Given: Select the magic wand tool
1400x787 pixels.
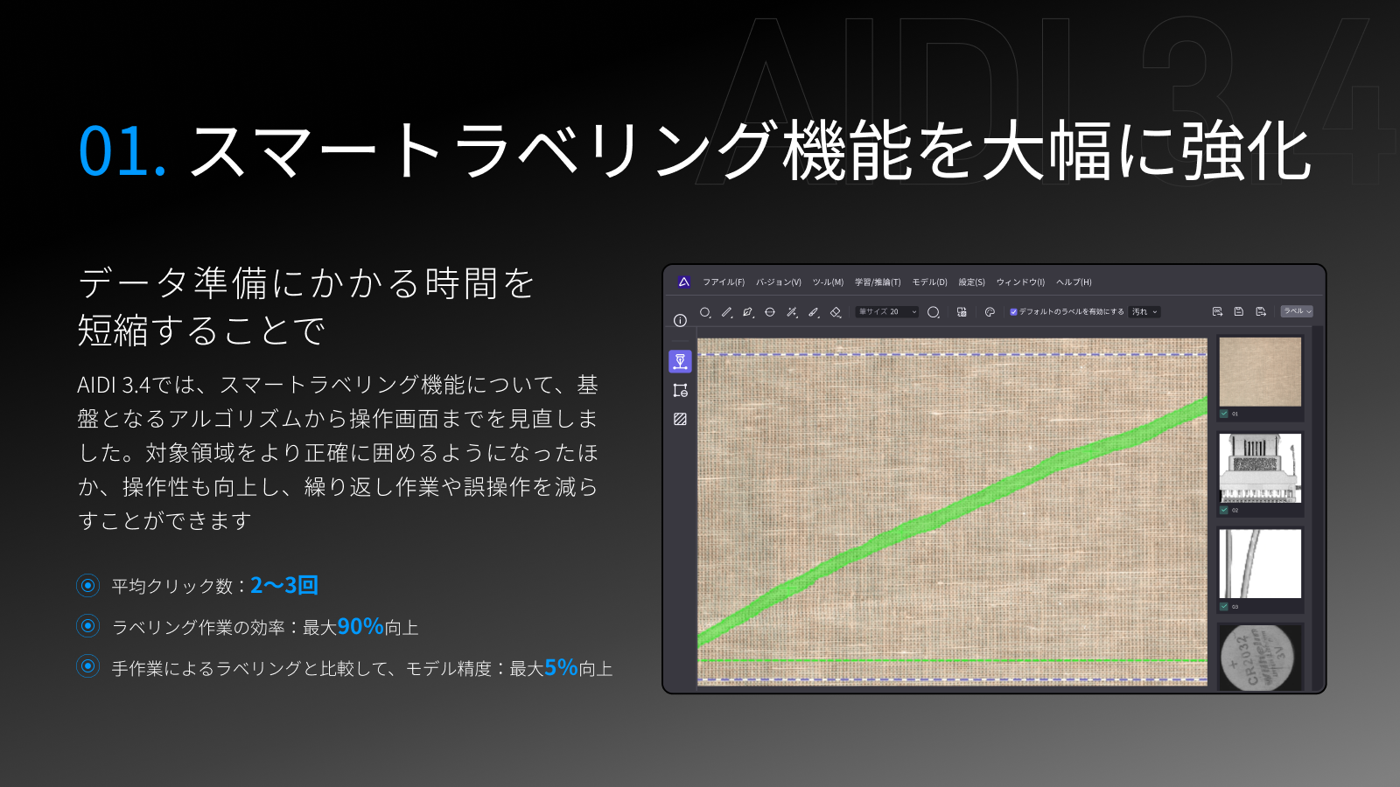Looking at the screenshot, I should (792, 312).
